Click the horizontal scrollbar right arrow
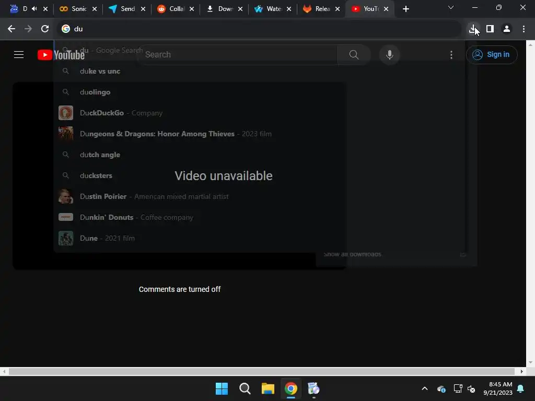The width and height of the screenshot is (535, 401). (x=522, y=371)
